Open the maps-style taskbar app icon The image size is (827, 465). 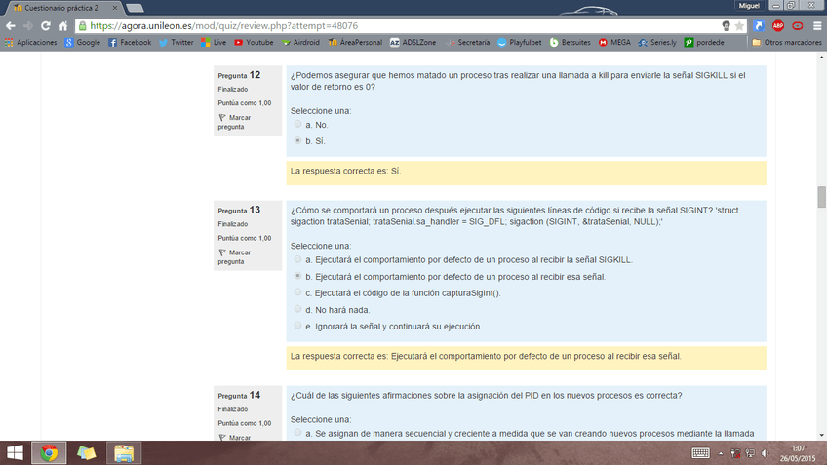tap(86, 453)
